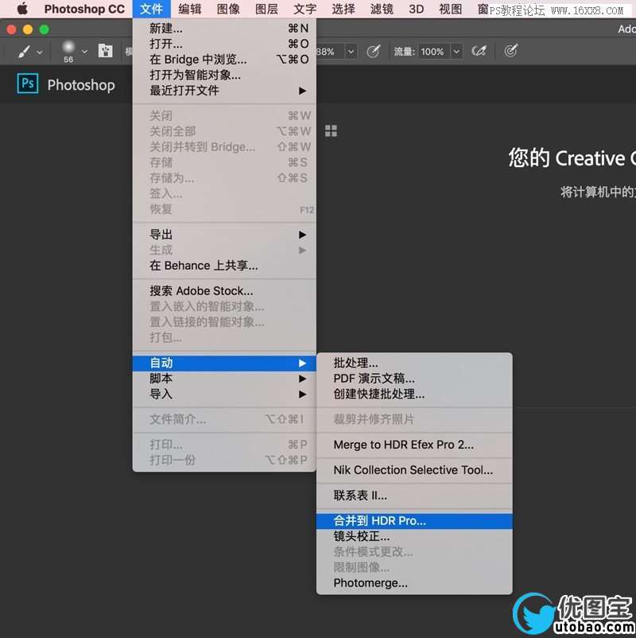Open the 3D menu
The width and height of the screenshot is (636, 638).
point(416,9)
